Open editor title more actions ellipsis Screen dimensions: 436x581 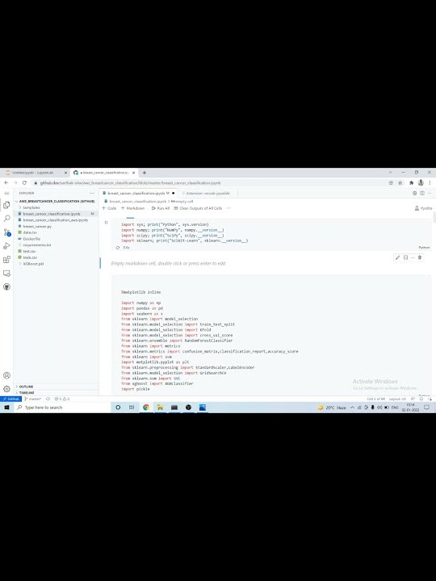point(430,193)
